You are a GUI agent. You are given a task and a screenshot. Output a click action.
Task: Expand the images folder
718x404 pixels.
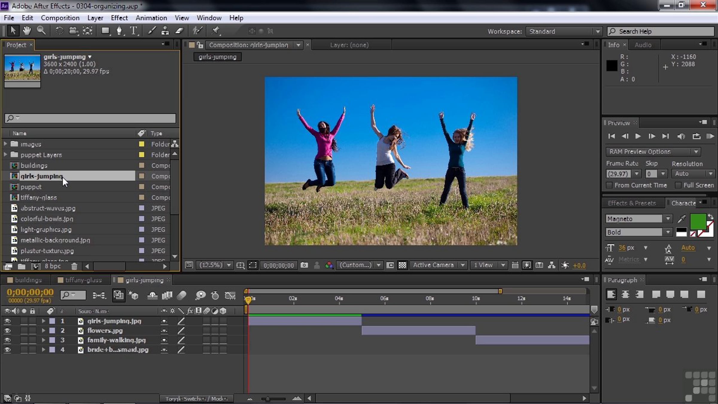[x=5, y=144]
